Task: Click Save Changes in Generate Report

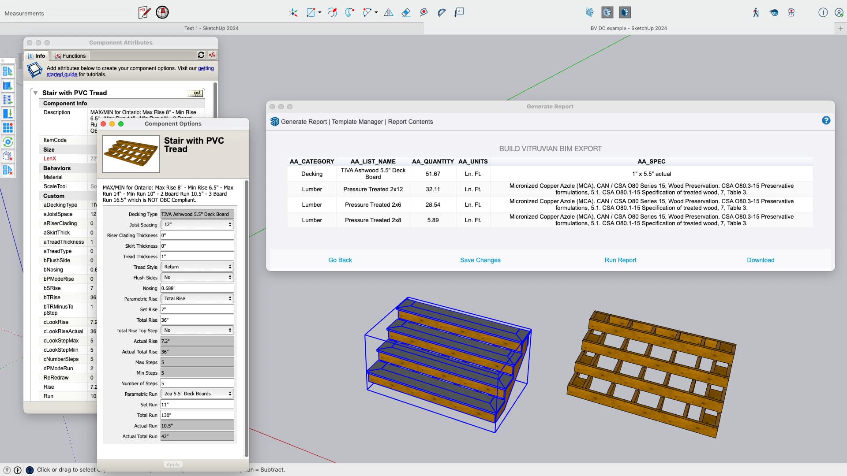Action: (480, 260)
